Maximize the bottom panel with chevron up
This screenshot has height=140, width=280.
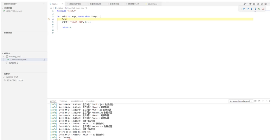pyautogui.click(x=266, y=101)
